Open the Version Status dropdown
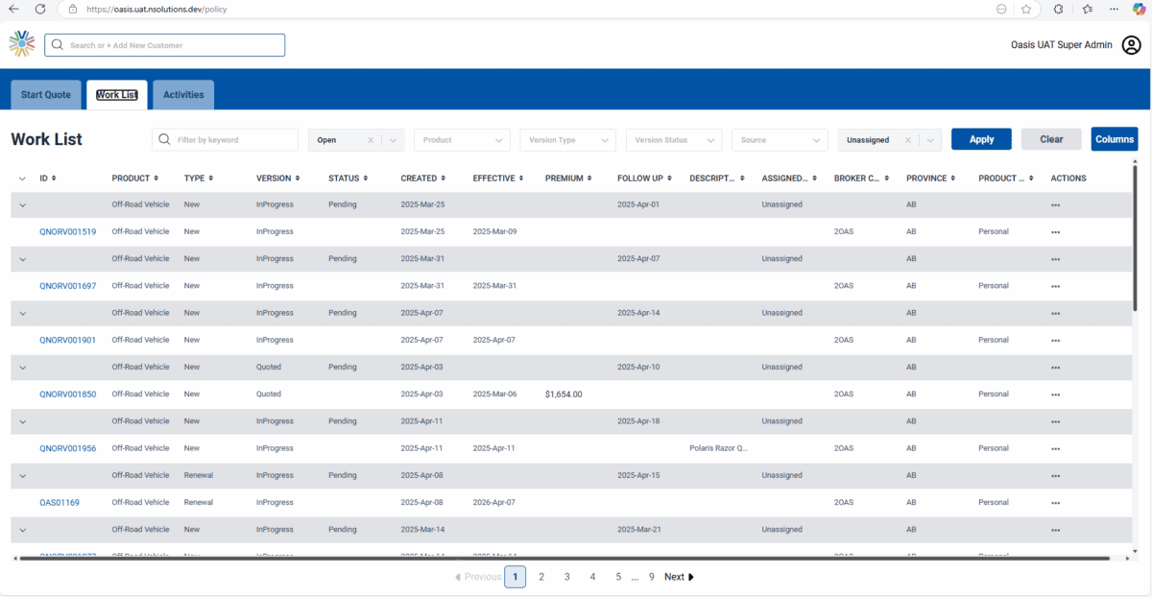 point(673,140)
